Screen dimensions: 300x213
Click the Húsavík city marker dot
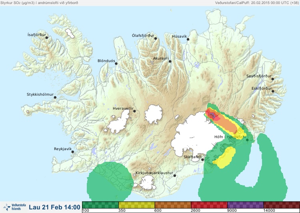click(188, 39)
